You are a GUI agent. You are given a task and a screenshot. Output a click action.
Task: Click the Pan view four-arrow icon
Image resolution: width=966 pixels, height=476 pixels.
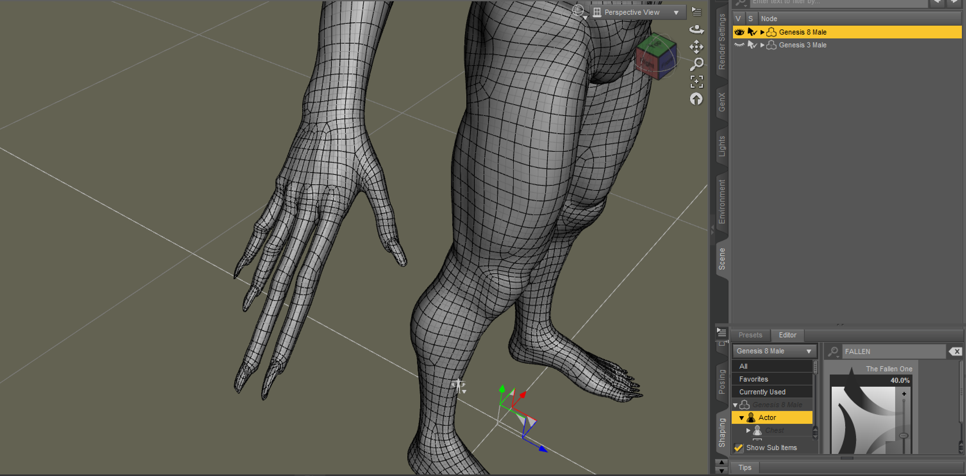click(x=696, y=47)
